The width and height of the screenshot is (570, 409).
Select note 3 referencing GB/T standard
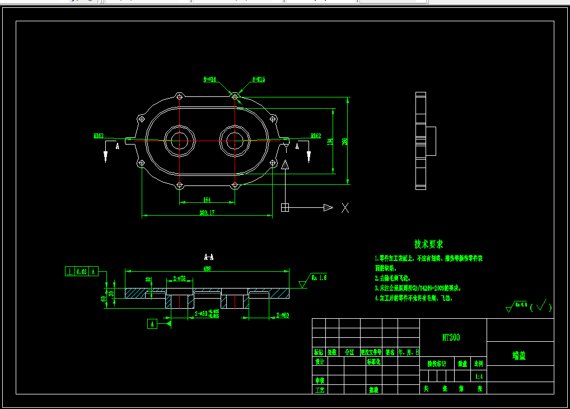418,288
